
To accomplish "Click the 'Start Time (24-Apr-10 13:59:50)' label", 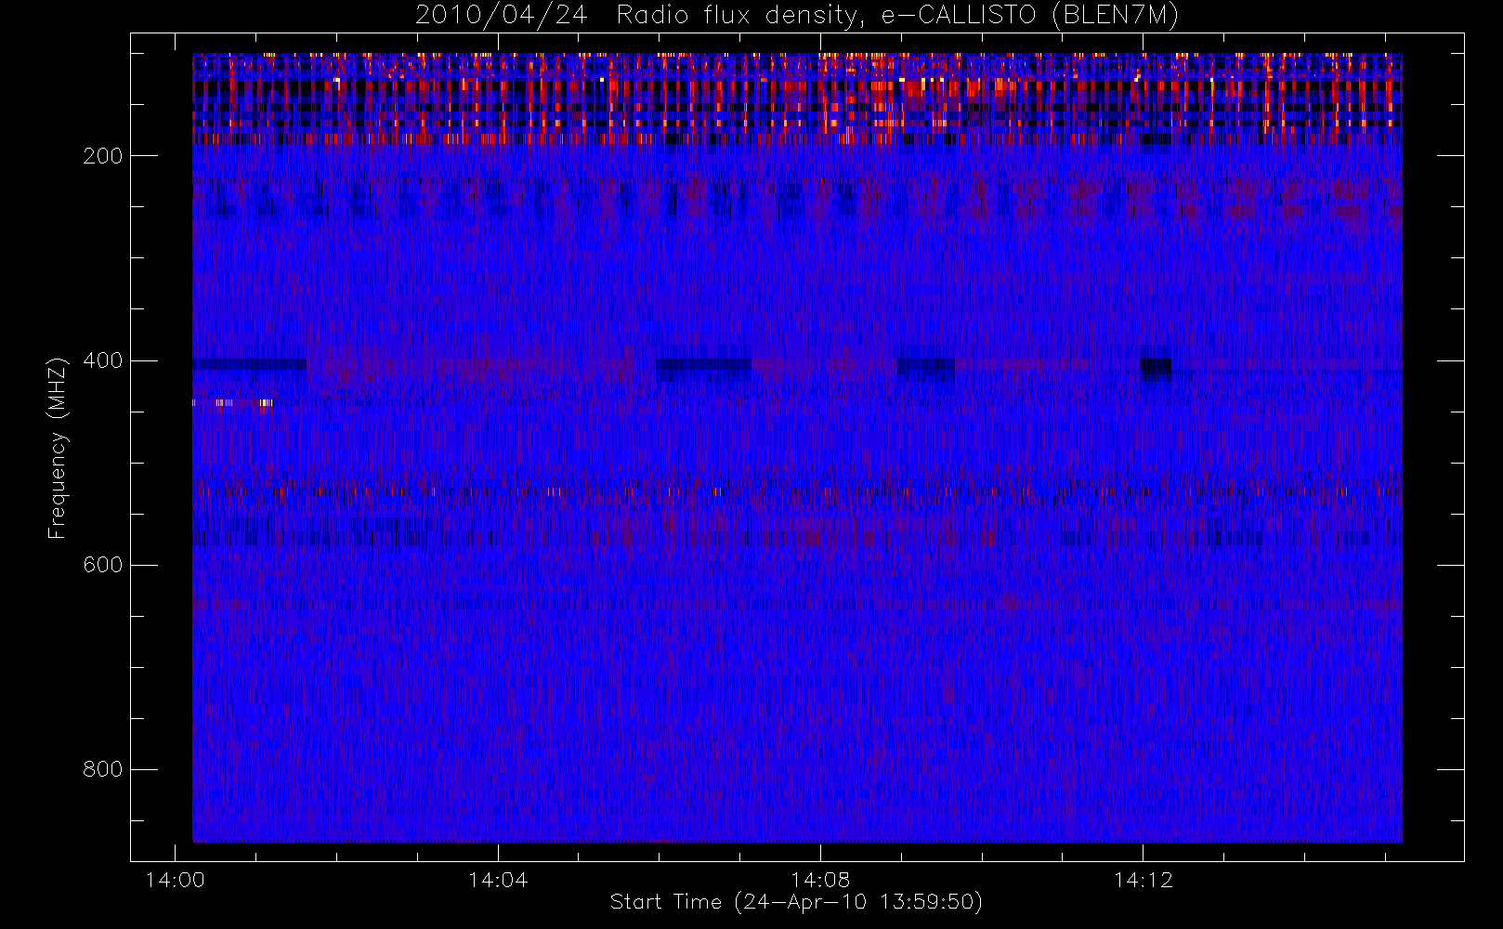I will pyautogui.click(x=796, y=902).
